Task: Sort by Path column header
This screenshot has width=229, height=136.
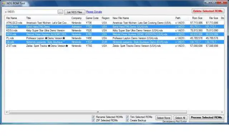Action: click(178, 18)
